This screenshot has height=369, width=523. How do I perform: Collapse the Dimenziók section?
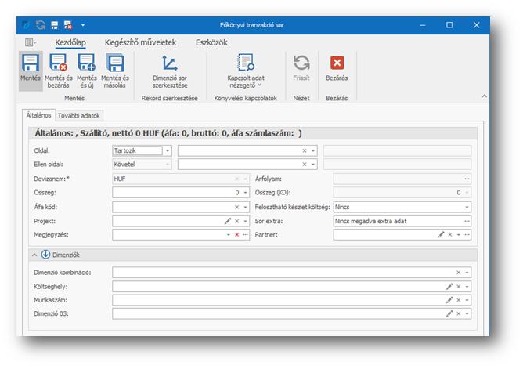[x=34, y=255]
